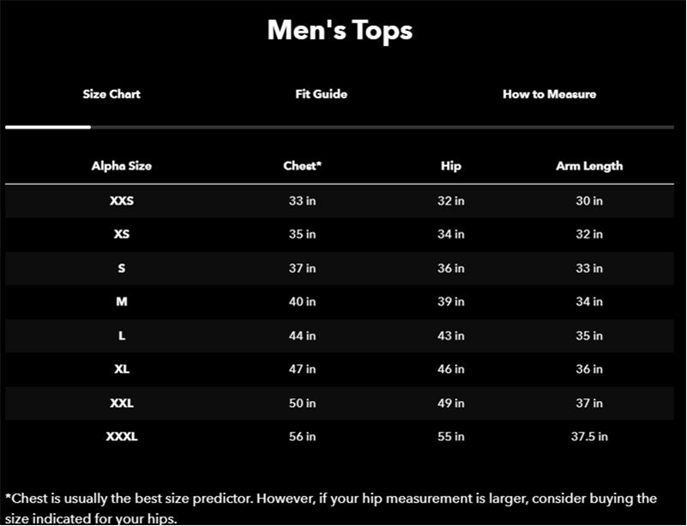Open the How to Measure tab
Viewport: 687px width, 526px height.
tap(549, 94)
